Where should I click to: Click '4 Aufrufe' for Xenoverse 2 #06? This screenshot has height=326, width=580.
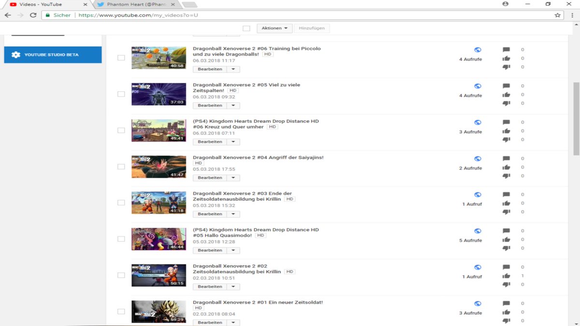[470, 59]
